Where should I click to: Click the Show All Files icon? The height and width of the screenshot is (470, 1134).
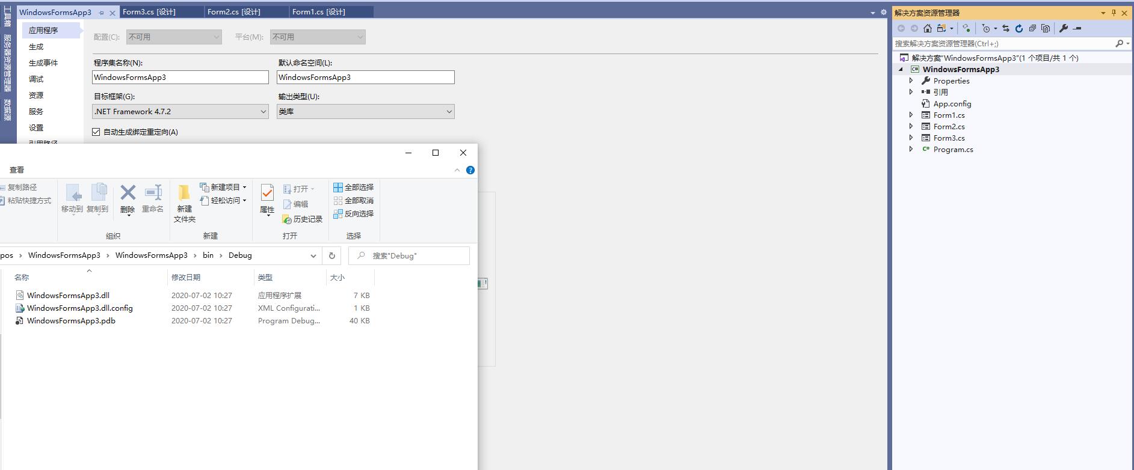1046,28
